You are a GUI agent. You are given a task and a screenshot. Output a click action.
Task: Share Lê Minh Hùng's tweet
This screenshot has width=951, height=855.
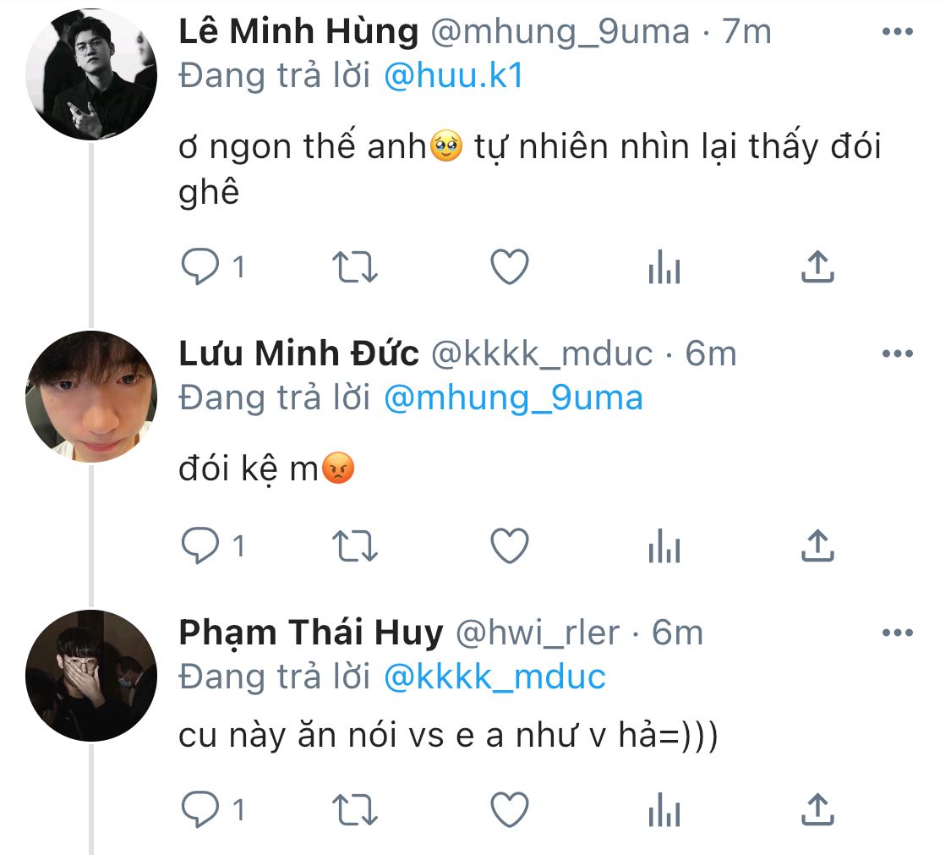(817, 268)
